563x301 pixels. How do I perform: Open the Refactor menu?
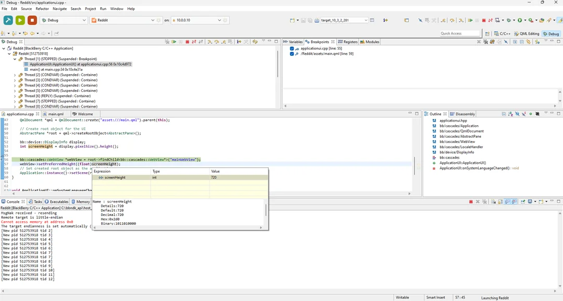(42, 9)
